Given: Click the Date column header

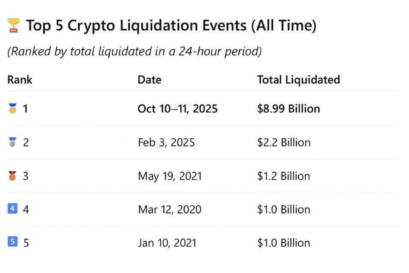Looking at the screenshot, I should click(x=149, y=80).
